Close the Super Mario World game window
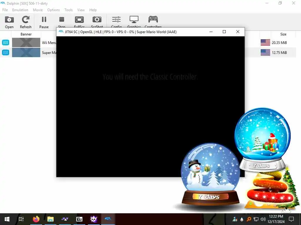The height and width of the screenshot is (225, 301). pos(238,32)
